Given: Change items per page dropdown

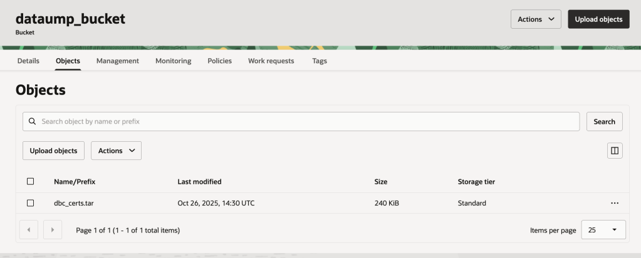Looking at the screenshot, I should (602, 230).
